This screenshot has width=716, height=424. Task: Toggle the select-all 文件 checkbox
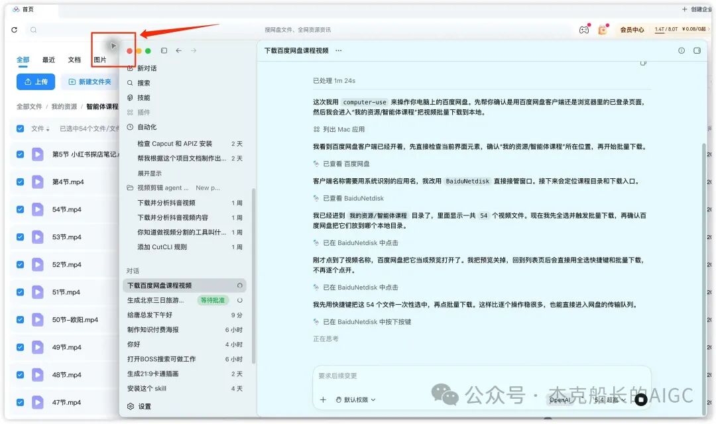[20, 129]
